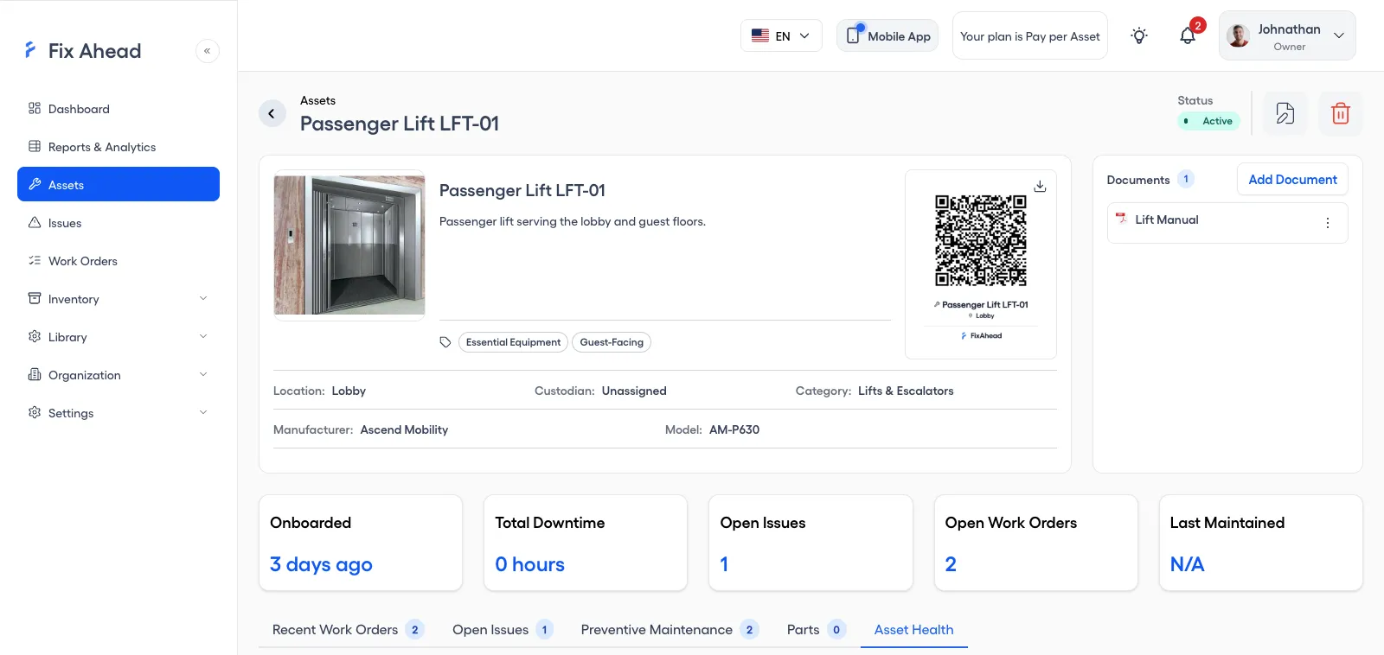Click the Work Orders list icon

click(35, 260)
